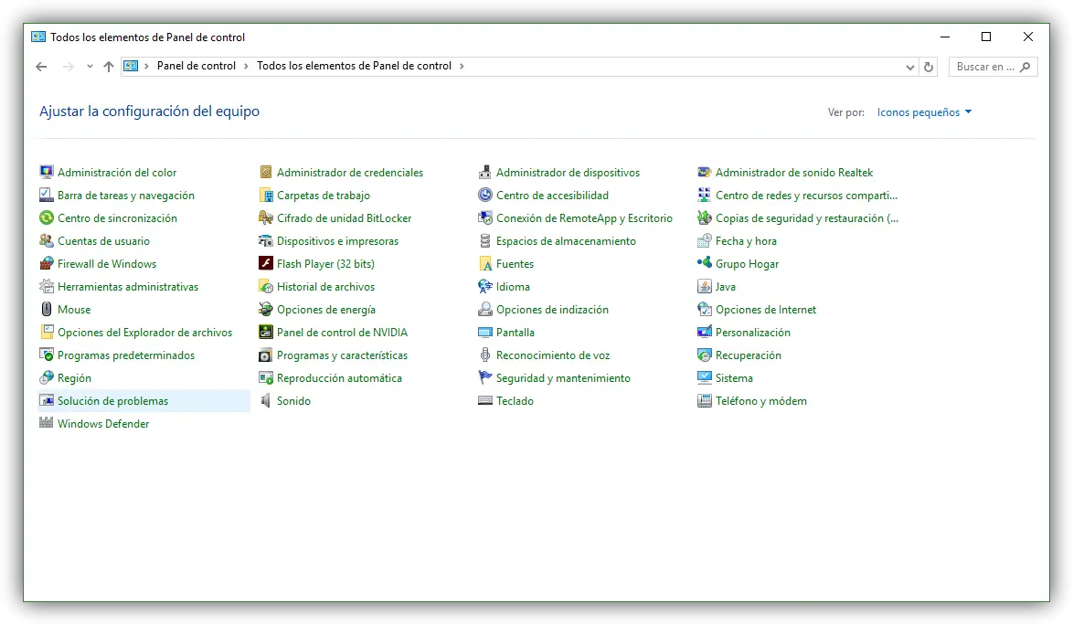Image resolution: width=1073 pixels, height=625 pixels.
Task: Click the Espacios de almacenamiento icon
Action: 485,240
